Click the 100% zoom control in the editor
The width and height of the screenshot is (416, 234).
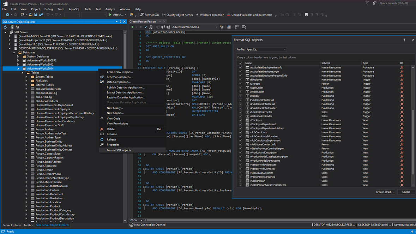point(133,220)
